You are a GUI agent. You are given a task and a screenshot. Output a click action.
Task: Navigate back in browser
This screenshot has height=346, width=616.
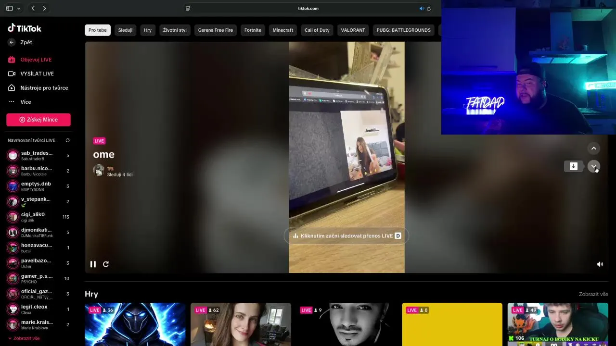coord(33,8)
